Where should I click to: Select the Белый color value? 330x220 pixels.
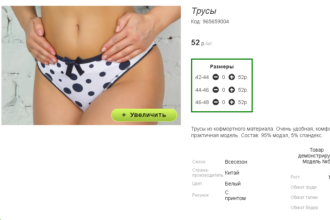[x=233, y=184]
